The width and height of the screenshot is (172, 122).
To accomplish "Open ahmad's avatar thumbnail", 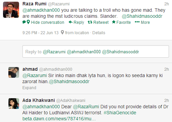I will [x=14, y=72].
